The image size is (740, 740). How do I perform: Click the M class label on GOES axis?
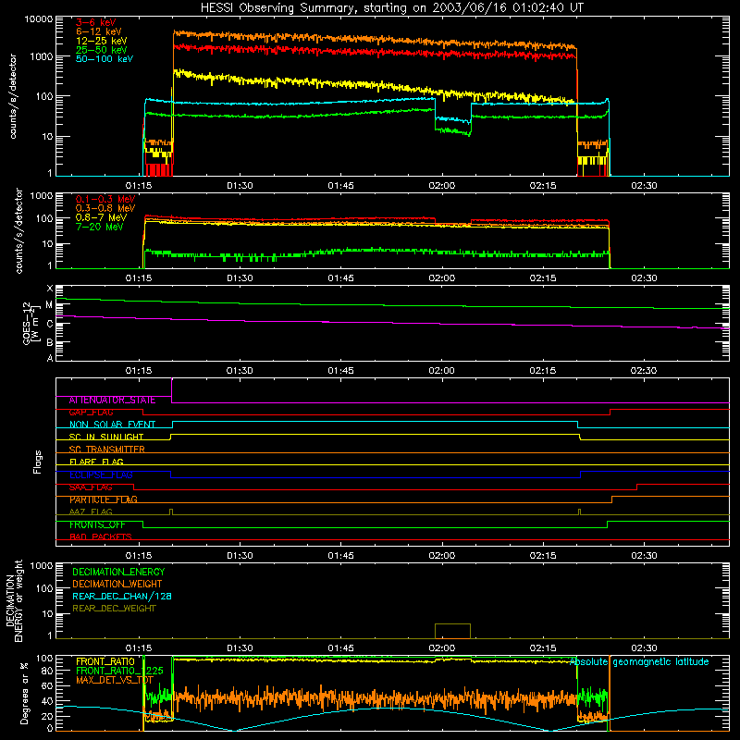point(49,305)
